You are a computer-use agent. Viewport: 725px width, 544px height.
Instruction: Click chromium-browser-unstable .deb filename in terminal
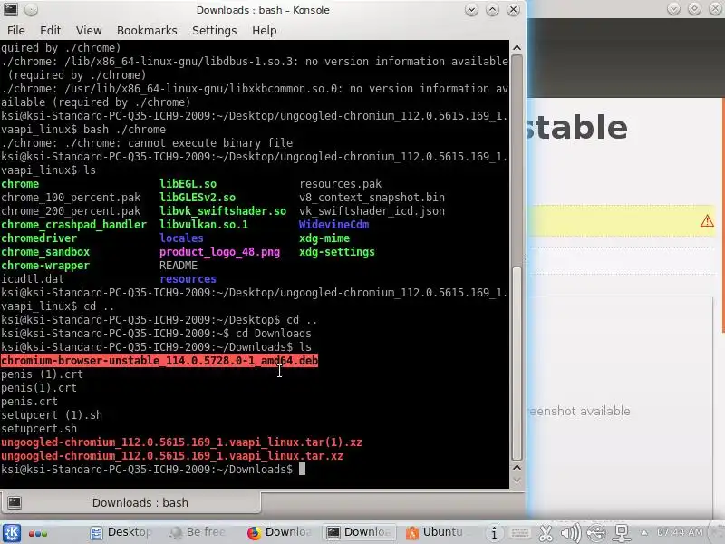click(159, 360)
